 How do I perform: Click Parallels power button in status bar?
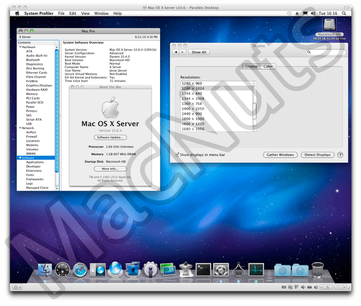(x=16, y=287)
